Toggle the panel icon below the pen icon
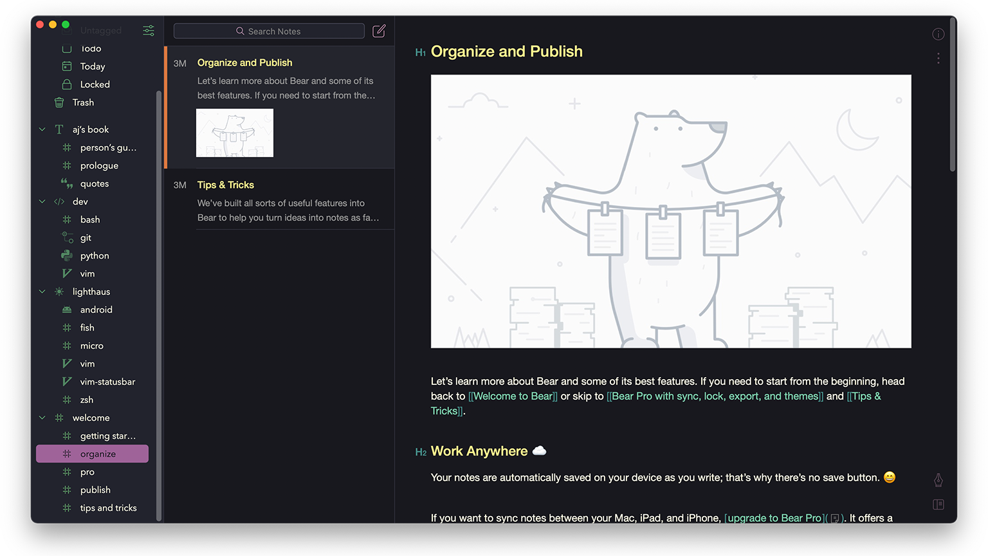Viewport: 988px width, 556px height. 938,505
